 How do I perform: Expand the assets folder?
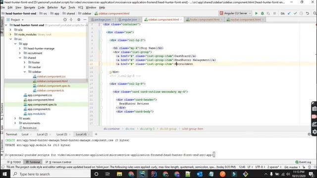coord(15,119)
